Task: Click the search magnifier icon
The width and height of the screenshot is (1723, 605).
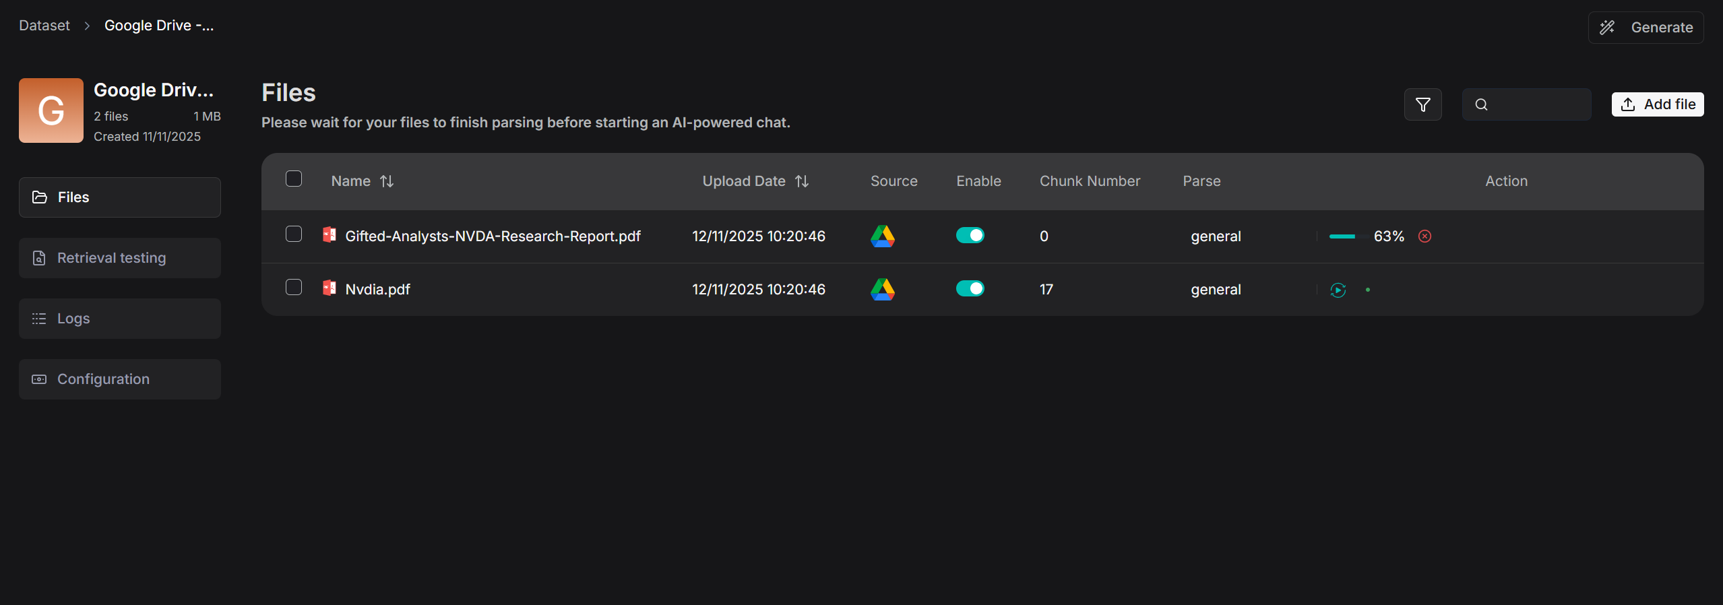Action: (1481, 104)
